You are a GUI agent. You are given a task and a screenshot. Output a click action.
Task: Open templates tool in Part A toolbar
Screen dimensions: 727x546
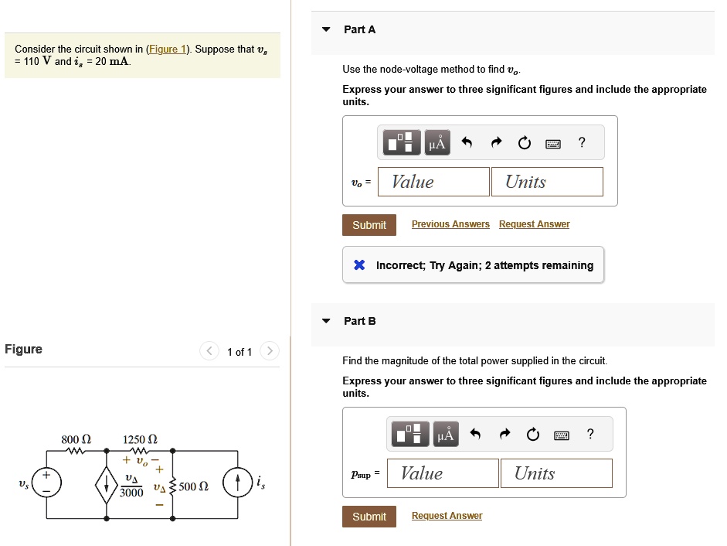tap(402, 142)
